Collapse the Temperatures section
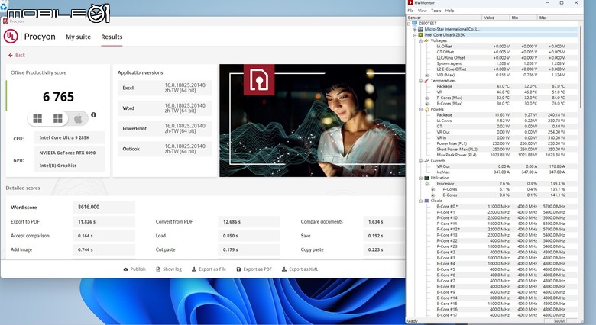Image resolution: width=596 pixels, height=325 pixels. point(421,81)
